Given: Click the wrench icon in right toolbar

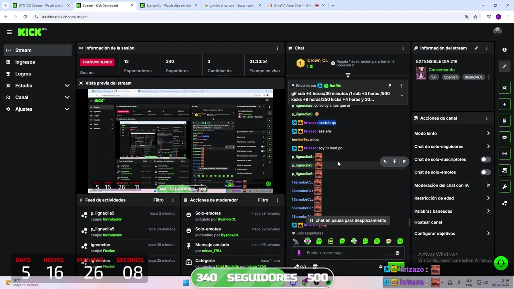Looking at the screenshot, I should [x=504, y=187].
